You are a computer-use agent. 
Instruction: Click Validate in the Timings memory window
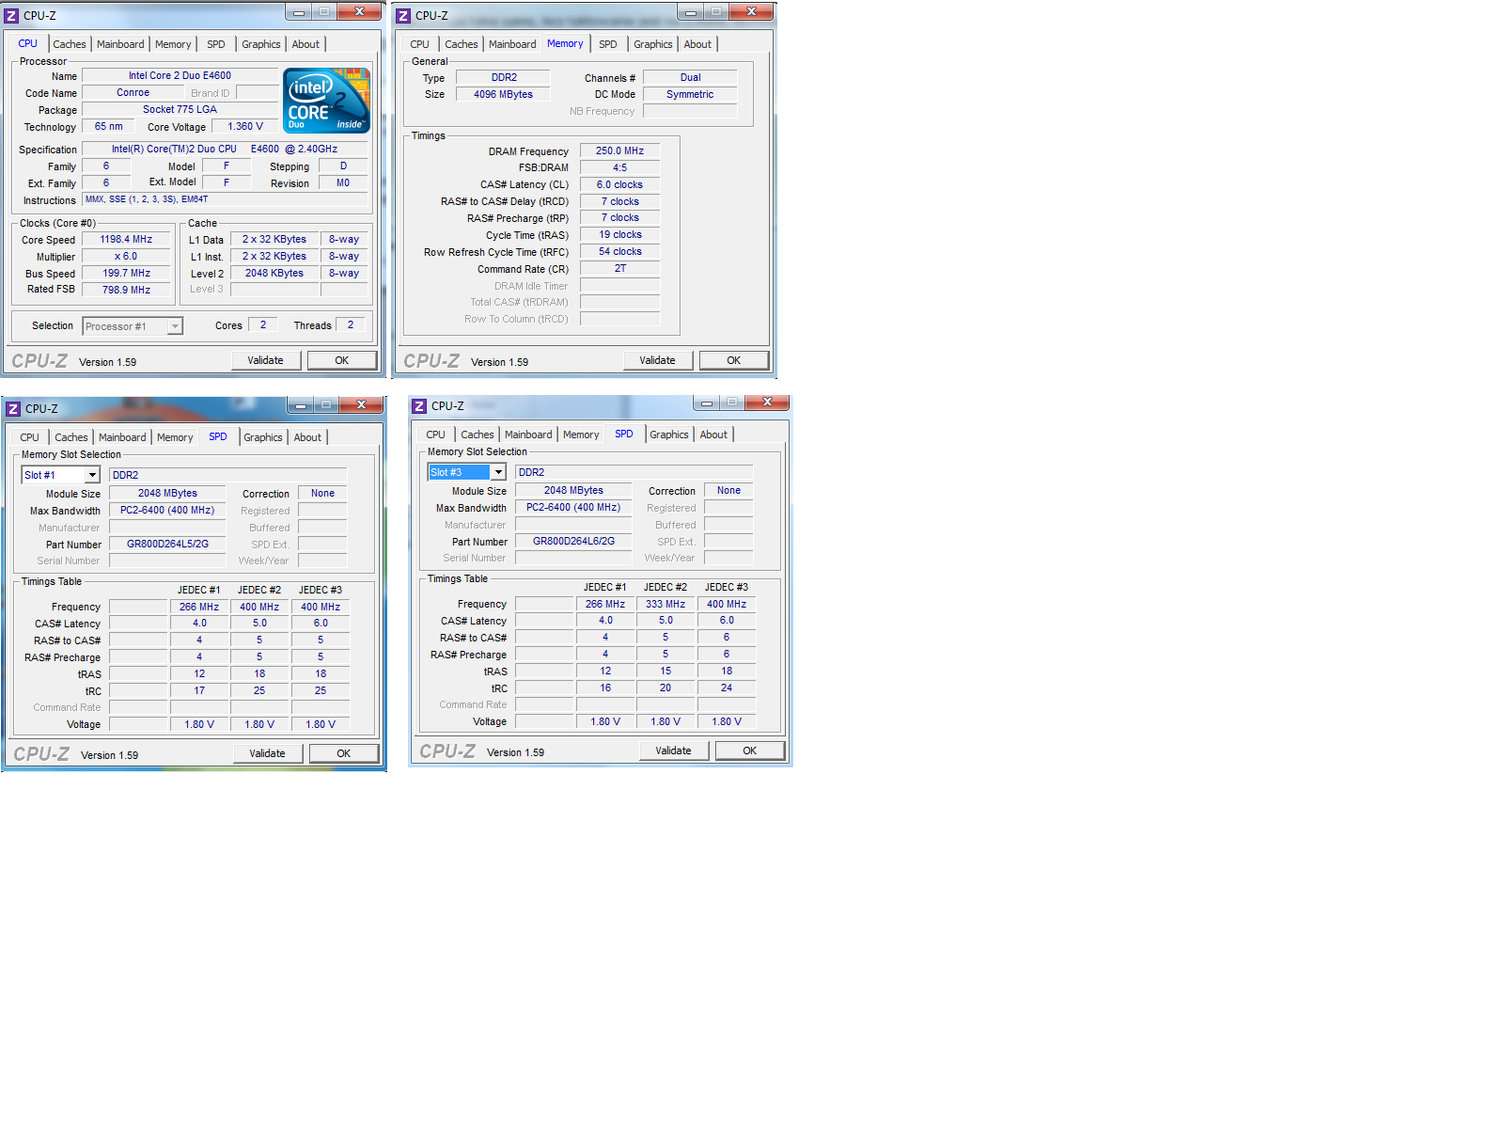point(658,360)
